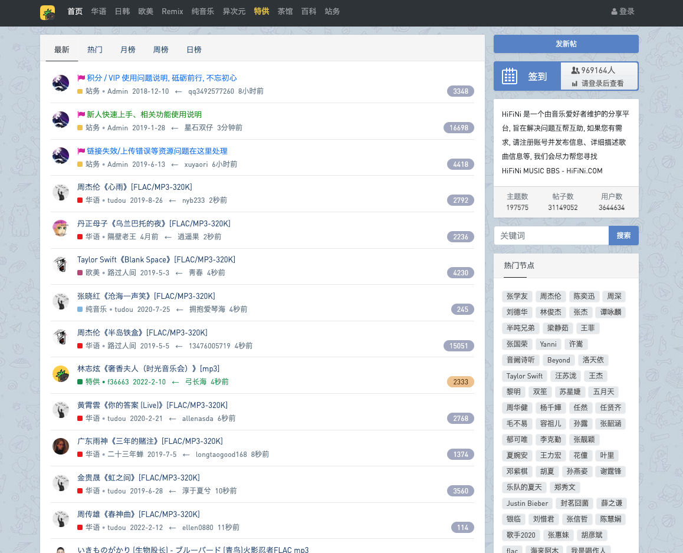The width and height of the screenshot is (683, 553).
Task: Click the yellow 站务 tag square of 积分 post
Action: 80,91
